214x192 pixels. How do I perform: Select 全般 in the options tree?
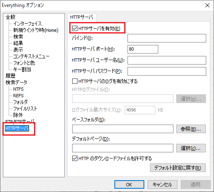click(11, 17)
